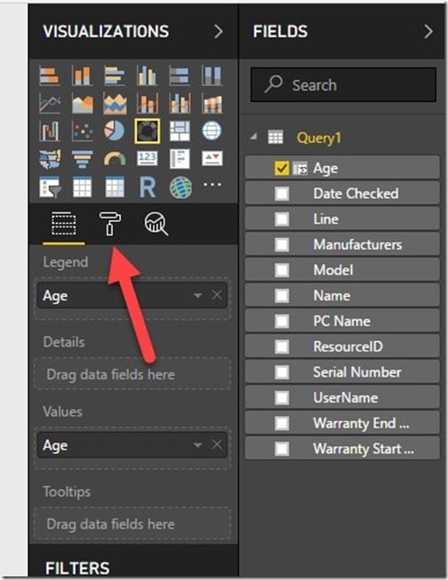Select the scatter chart visualization icon
Image resolution: width=448 pixels, height=580 pixels.
[x=82, y=131]
